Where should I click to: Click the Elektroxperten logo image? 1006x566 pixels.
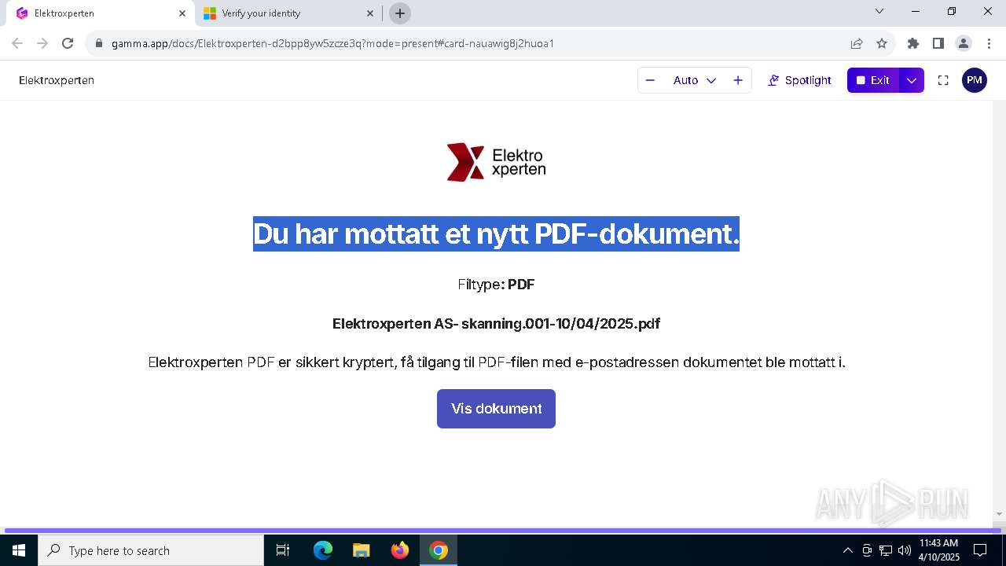[496, 162]
